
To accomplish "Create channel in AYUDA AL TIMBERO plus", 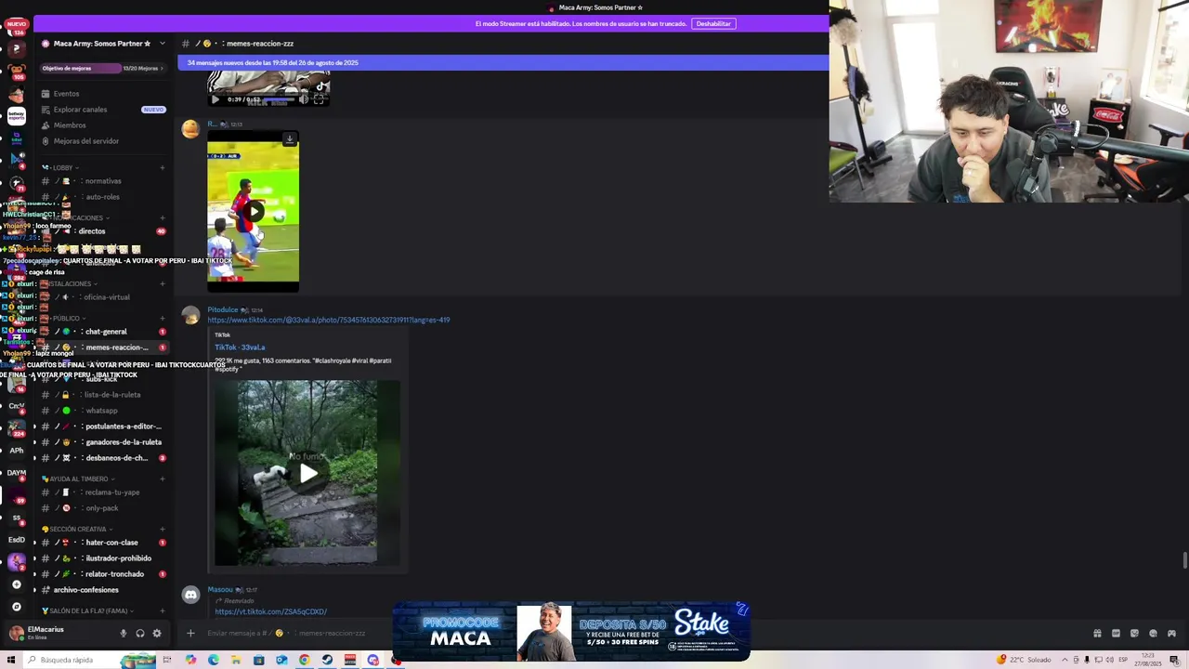I will tap(162, 479).
